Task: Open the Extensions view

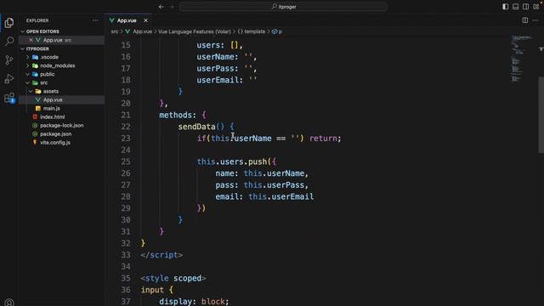Action: pyautogui.click(x=9, y=98)
